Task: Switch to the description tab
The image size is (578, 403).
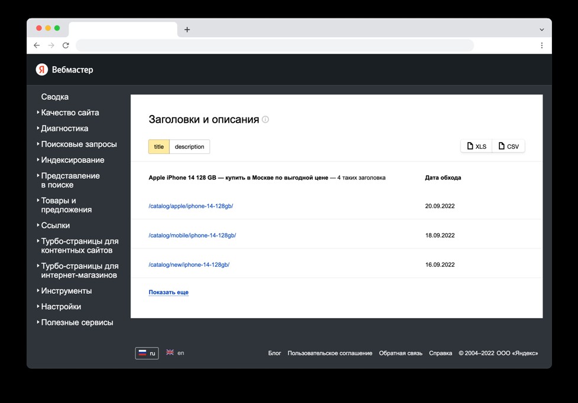Action: [190, 146]
